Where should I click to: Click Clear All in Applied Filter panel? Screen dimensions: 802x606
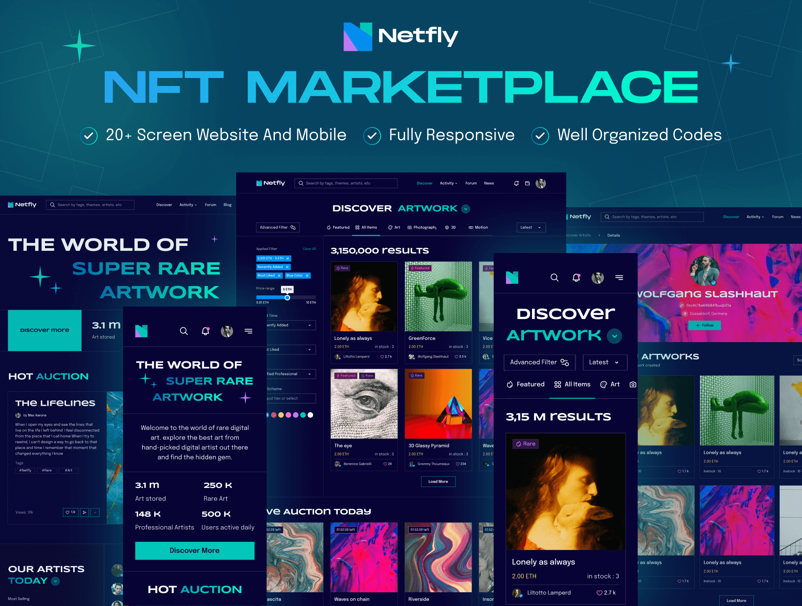click(x=309, y=249)
